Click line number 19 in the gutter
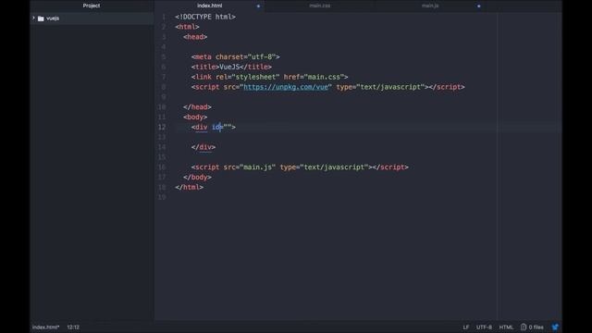Viewport: 592px width, 333px height. tap(162, 197)
